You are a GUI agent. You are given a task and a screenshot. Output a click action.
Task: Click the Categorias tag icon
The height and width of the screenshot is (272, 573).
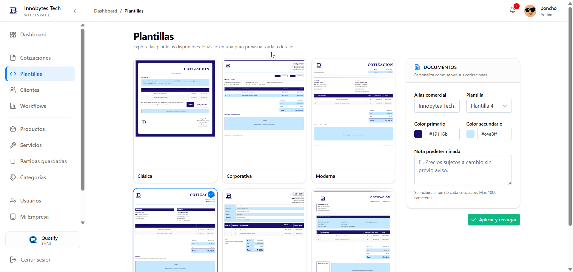pyautogui.click(x=13, y=177)
